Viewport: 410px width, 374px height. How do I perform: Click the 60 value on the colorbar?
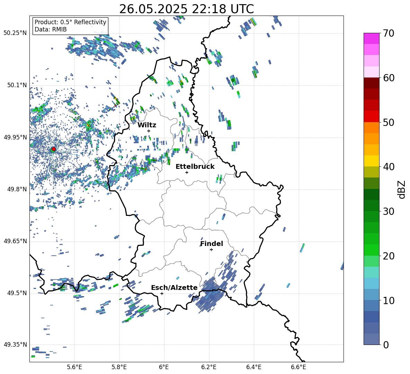[389, 78]
